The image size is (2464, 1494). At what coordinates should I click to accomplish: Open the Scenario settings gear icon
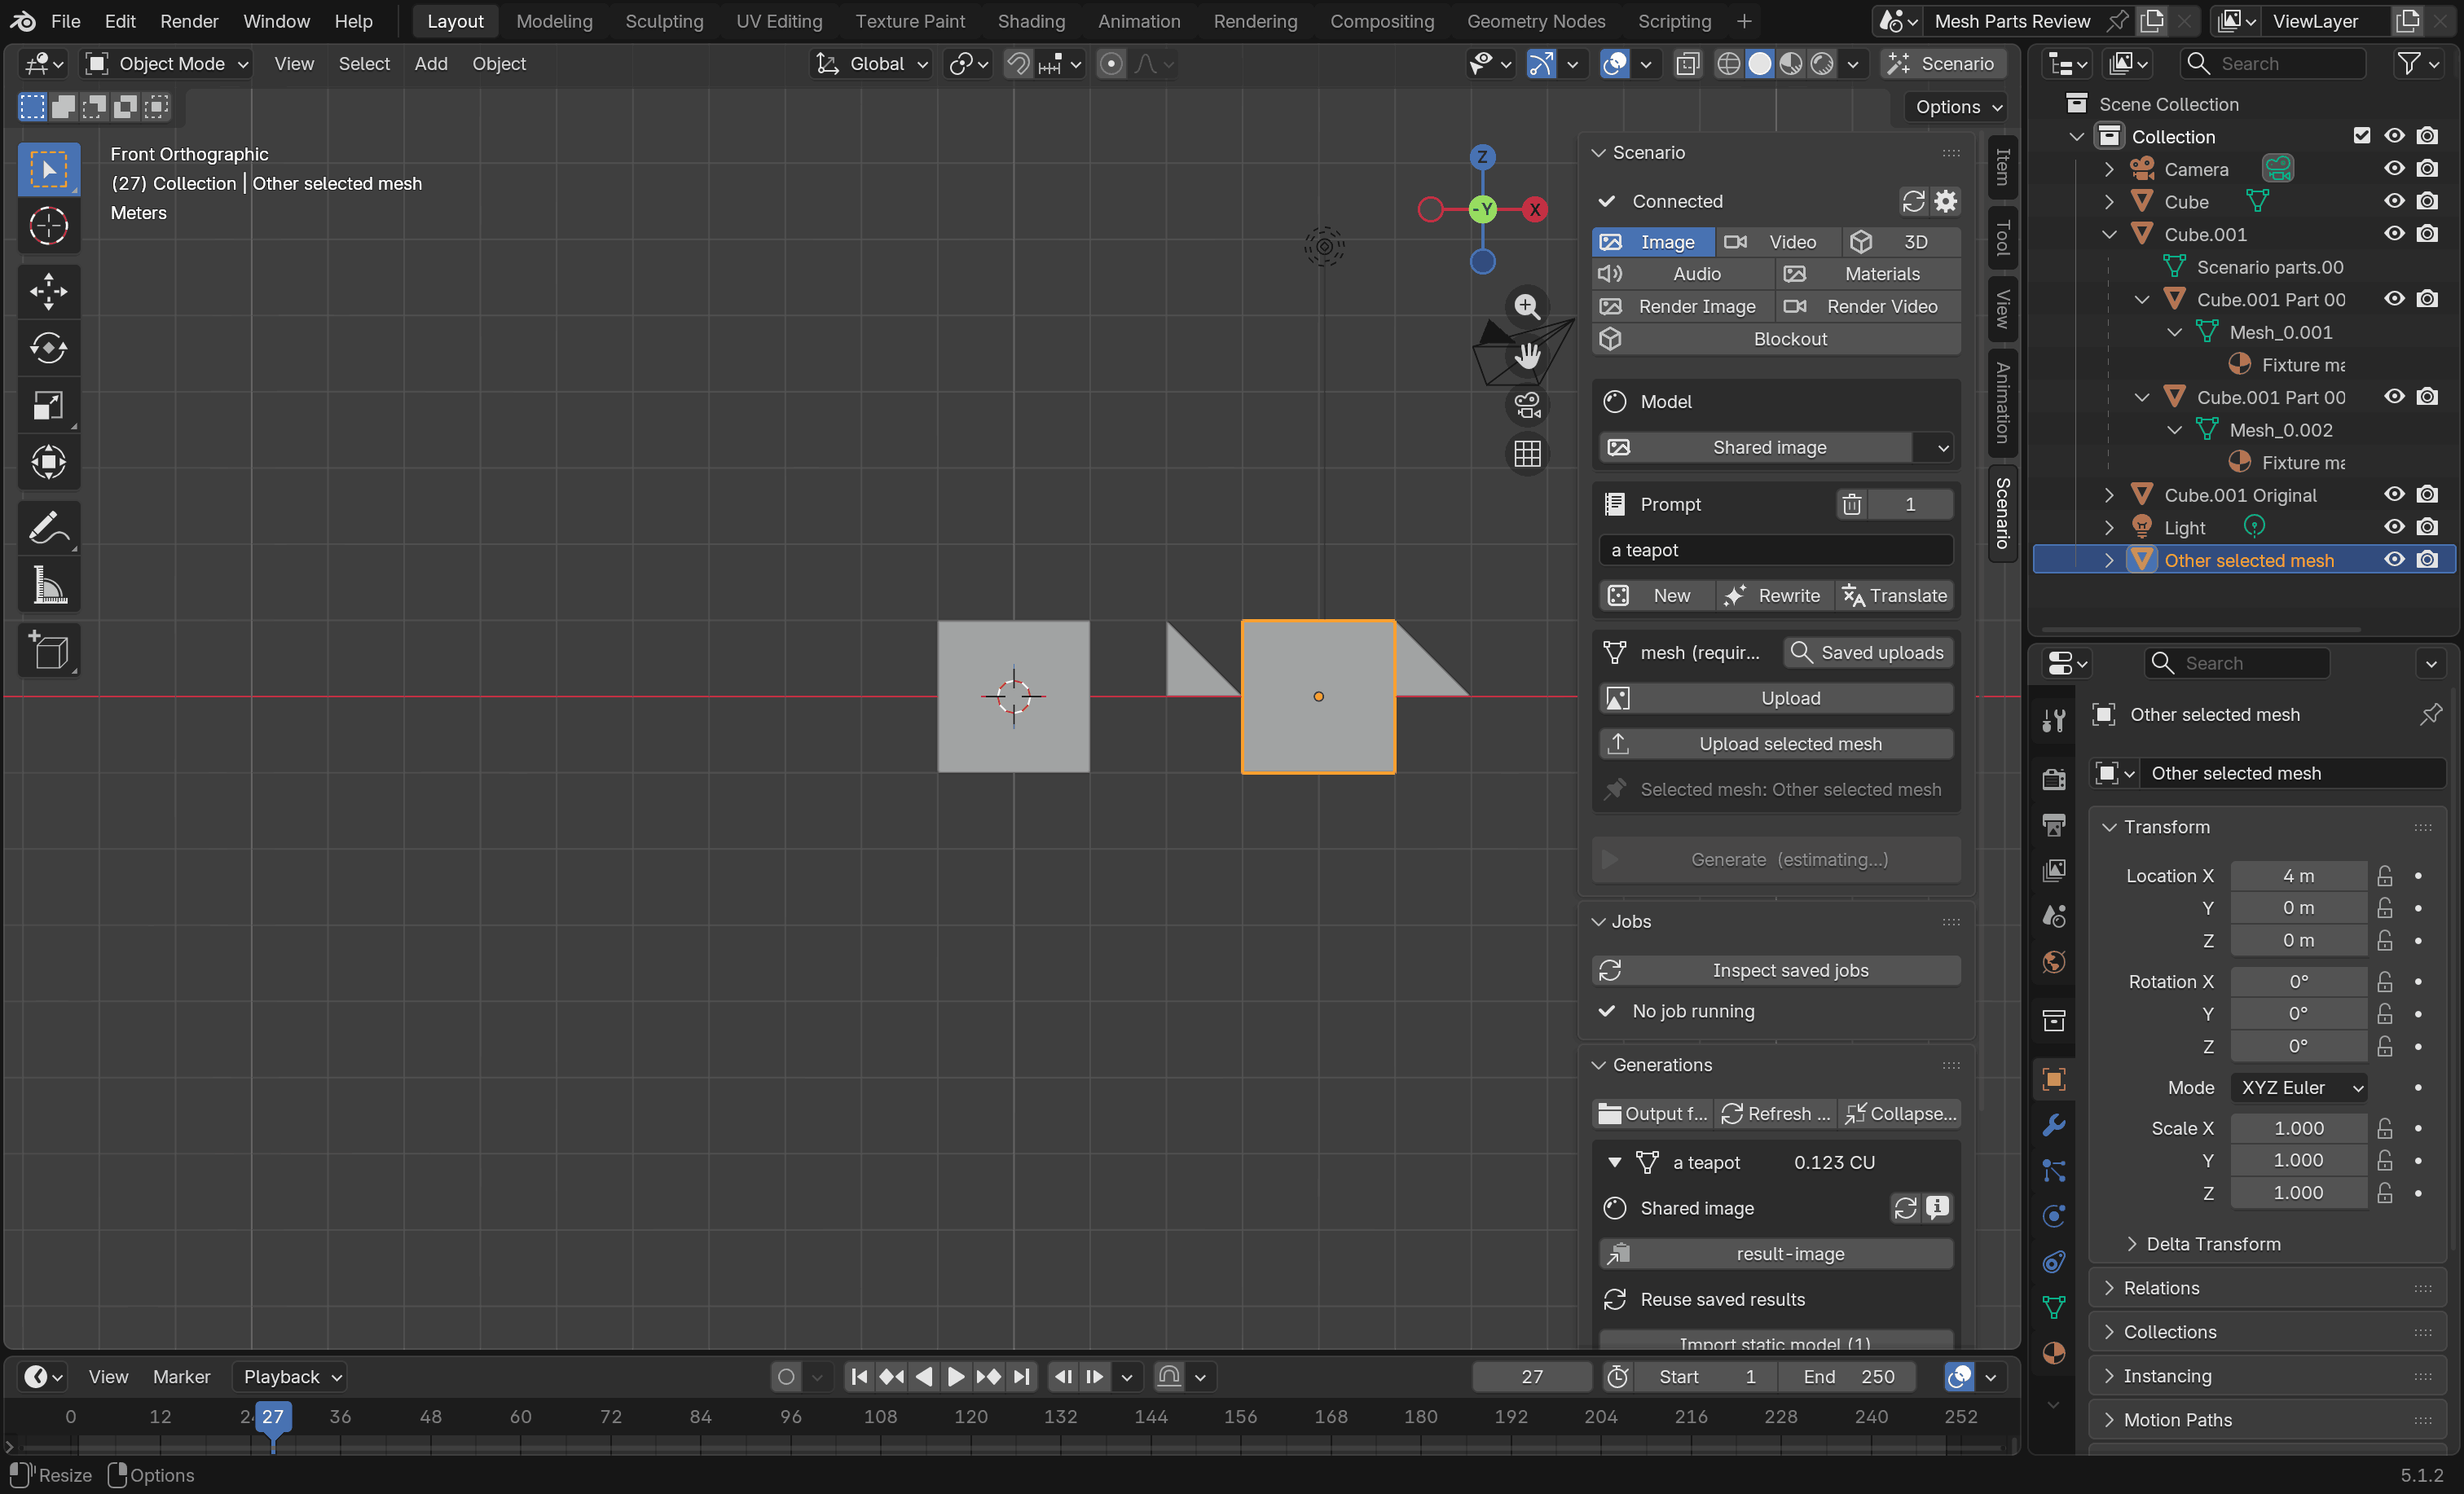coord(1945,201)
